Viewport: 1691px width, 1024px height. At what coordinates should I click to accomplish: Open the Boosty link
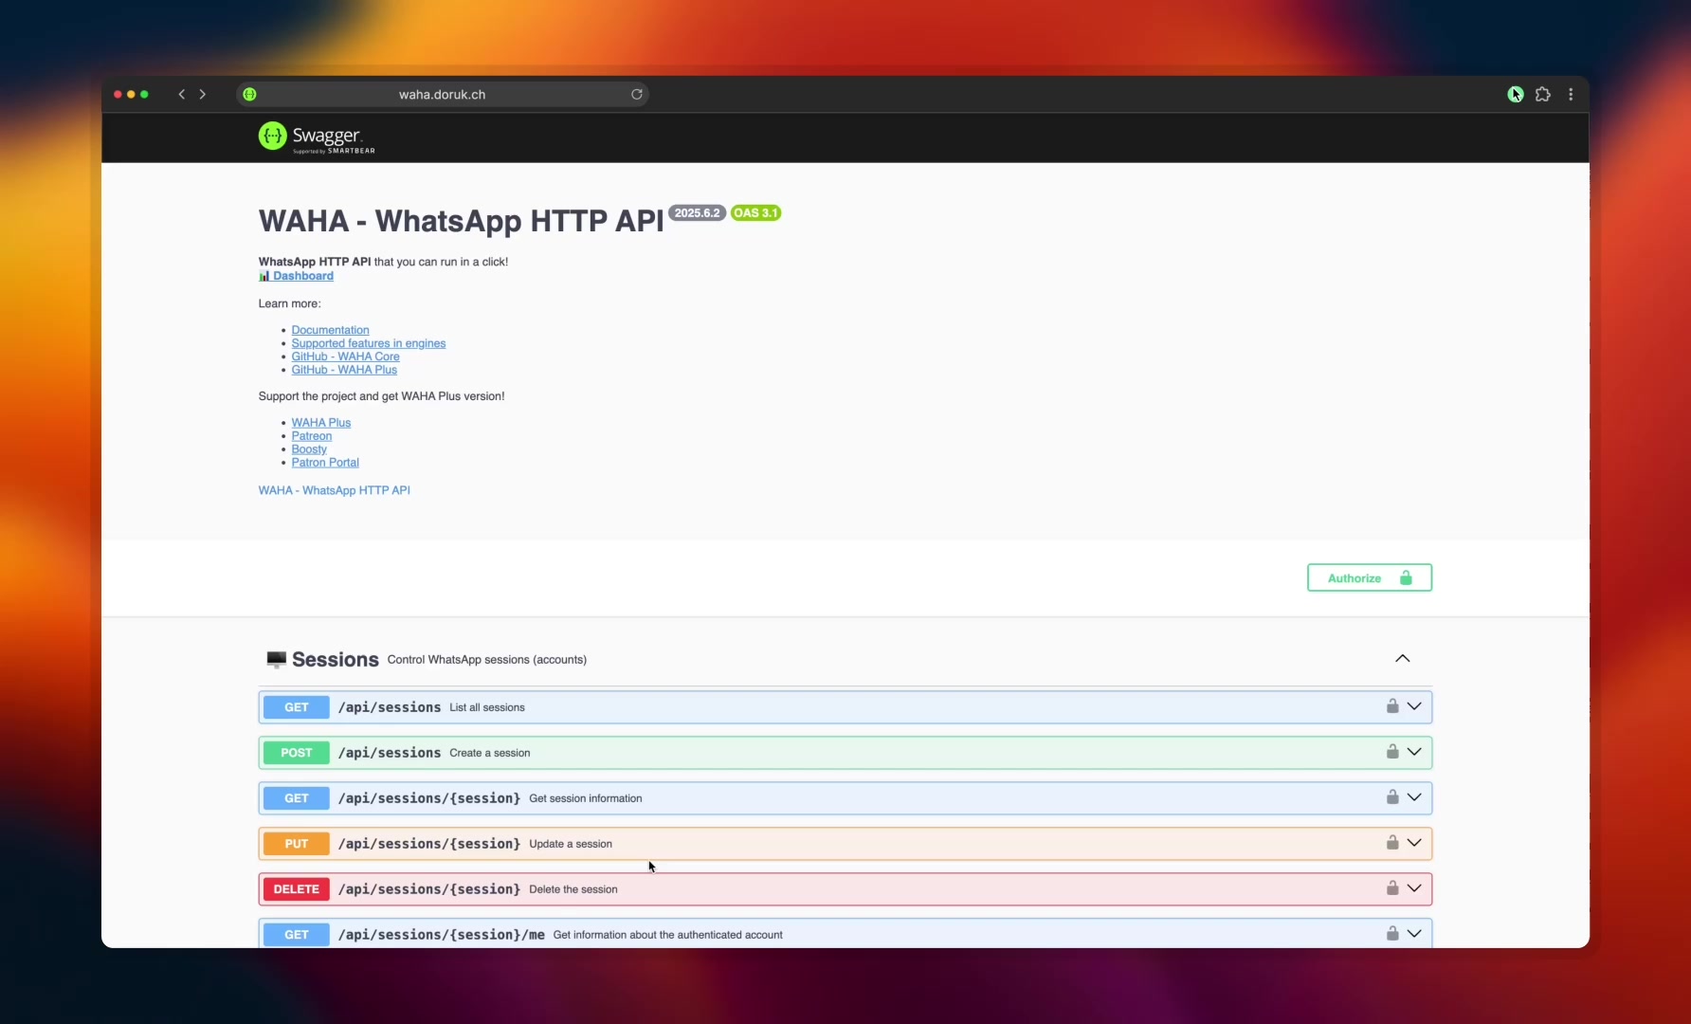(x=309, y=449)
